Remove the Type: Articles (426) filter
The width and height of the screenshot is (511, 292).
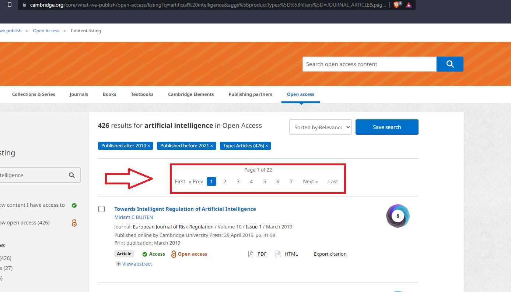coord(266,146)
